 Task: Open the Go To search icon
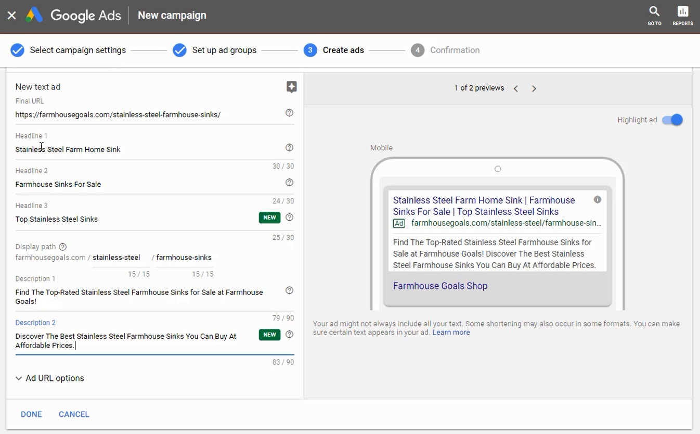654,16
